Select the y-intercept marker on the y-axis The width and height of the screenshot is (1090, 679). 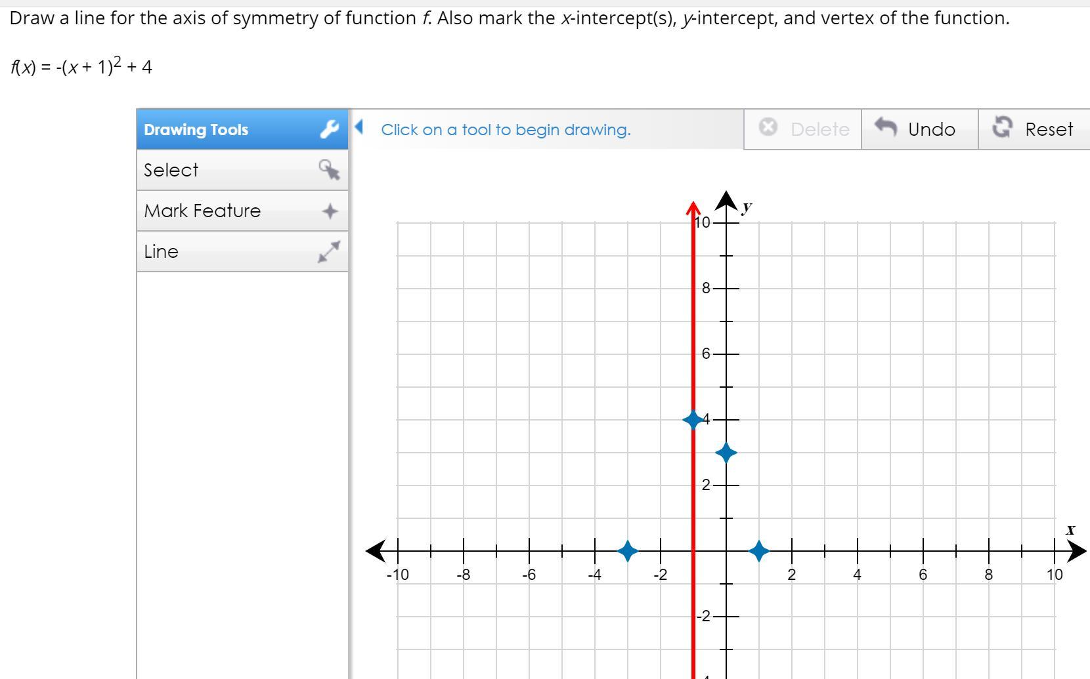click(726, 452)
